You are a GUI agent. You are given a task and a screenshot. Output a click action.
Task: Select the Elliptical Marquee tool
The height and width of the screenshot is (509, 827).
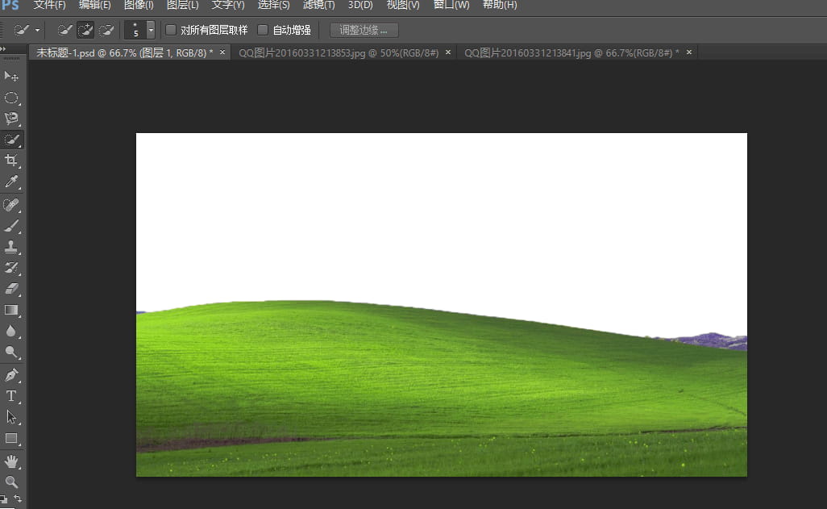pyautogui.click(x=11, y=98)
